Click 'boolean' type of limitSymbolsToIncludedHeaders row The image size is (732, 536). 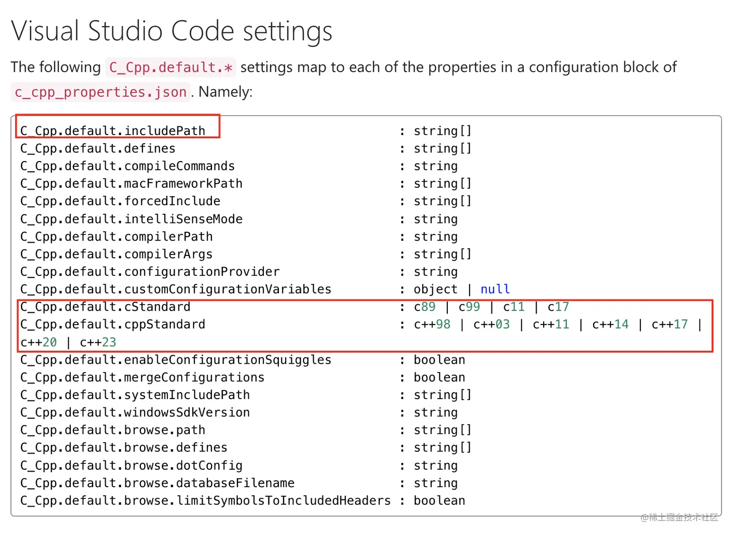[440, 501]
